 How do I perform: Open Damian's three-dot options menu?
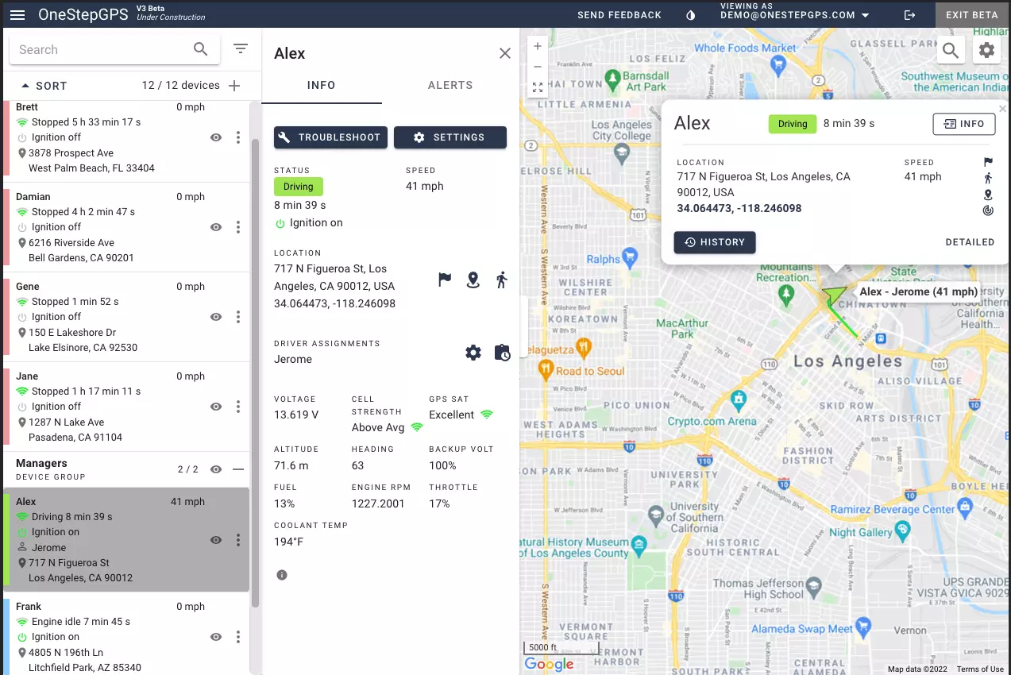(x=237, y=227)
